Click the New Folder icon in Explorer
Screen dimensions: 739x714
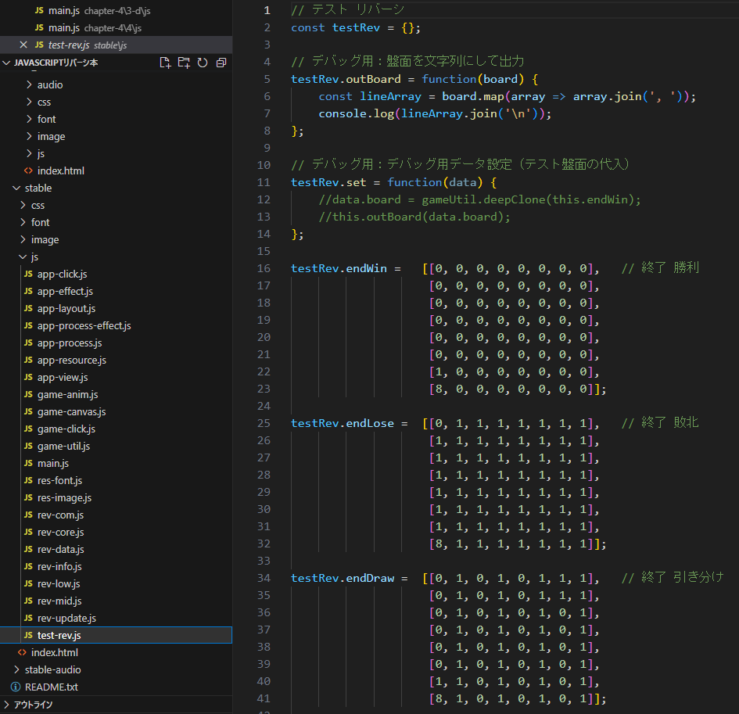184,62
